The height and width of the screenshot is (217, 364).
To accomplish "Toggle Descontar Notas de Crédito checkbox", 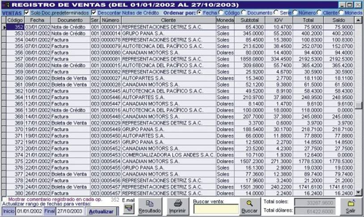I will pyautogui.click(x=94, y=13).
